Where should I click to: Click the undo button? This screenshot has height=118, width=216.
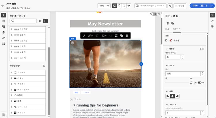(170, 6)
